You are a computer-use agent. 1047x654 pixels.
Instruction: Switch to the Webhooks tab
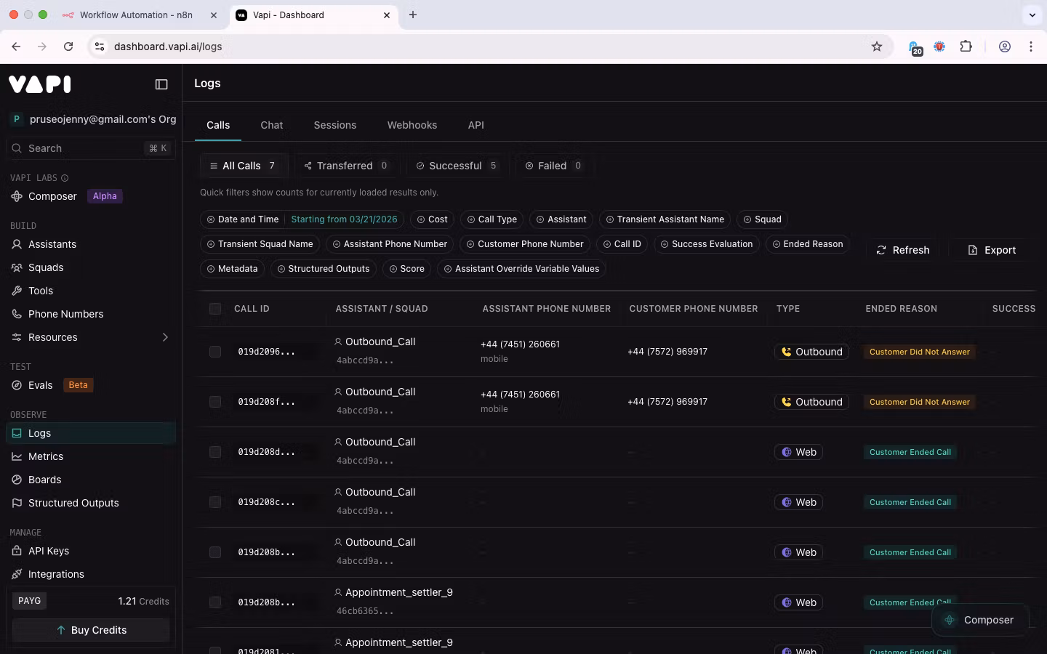click(x=412, y=125)
